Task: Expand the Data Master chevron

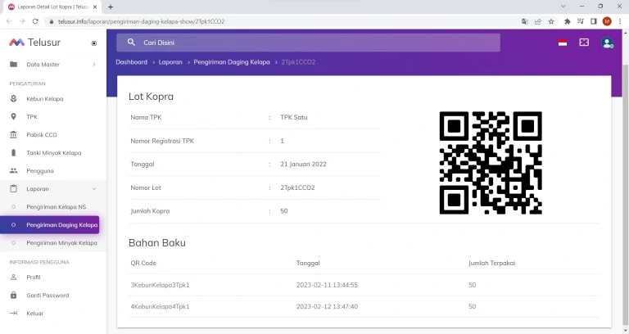Action: click(94, 64)
